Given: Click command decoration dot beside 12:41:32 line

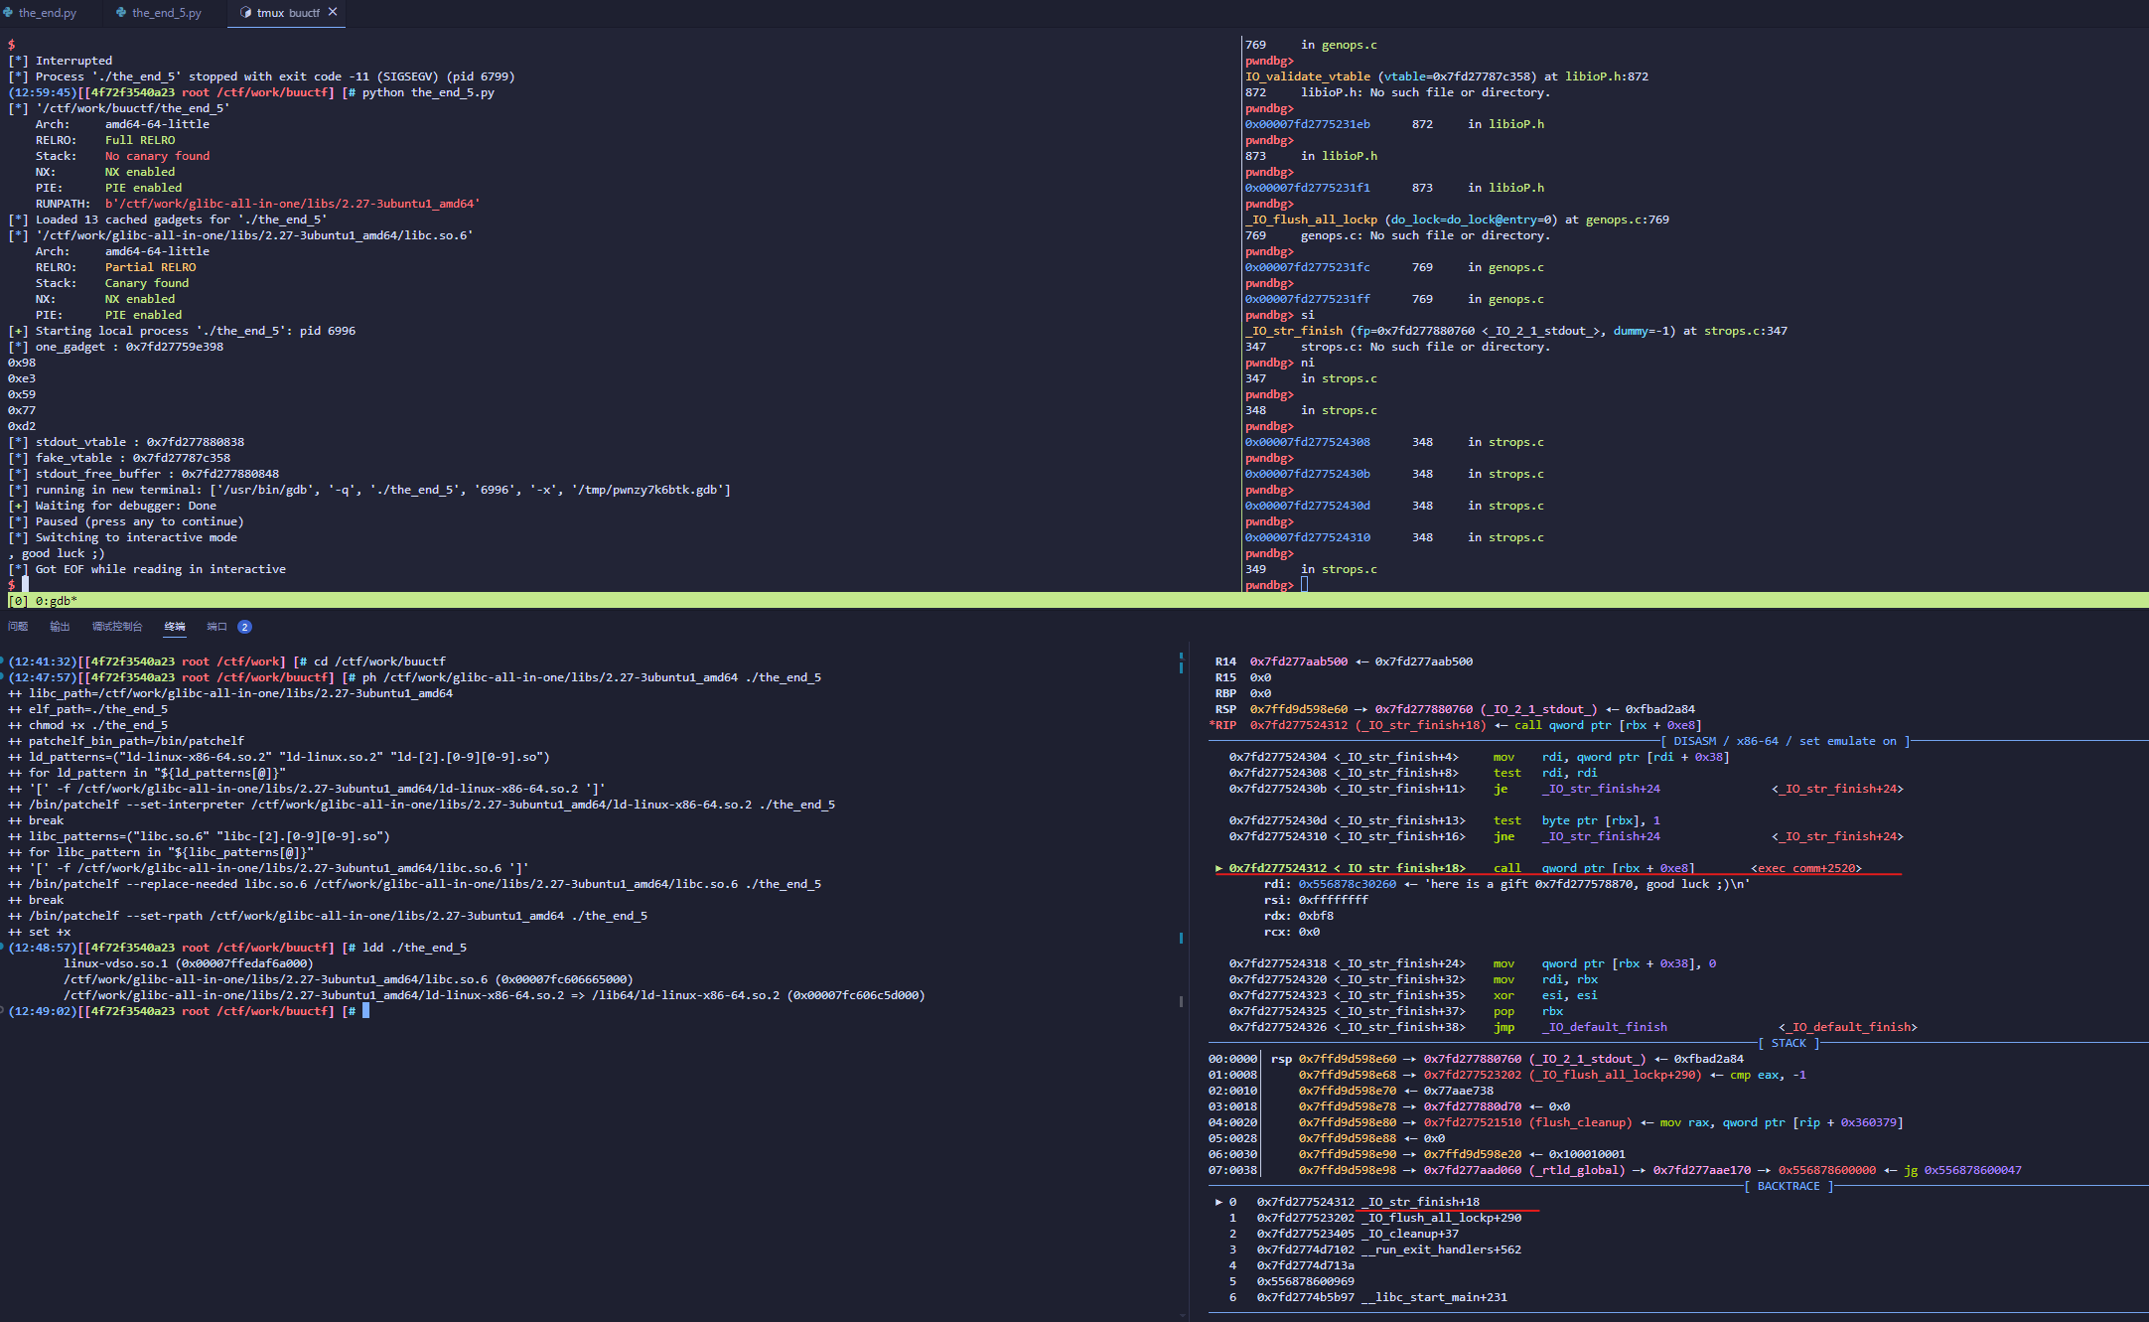Looking at the screenshot, I should click(2, 661).
